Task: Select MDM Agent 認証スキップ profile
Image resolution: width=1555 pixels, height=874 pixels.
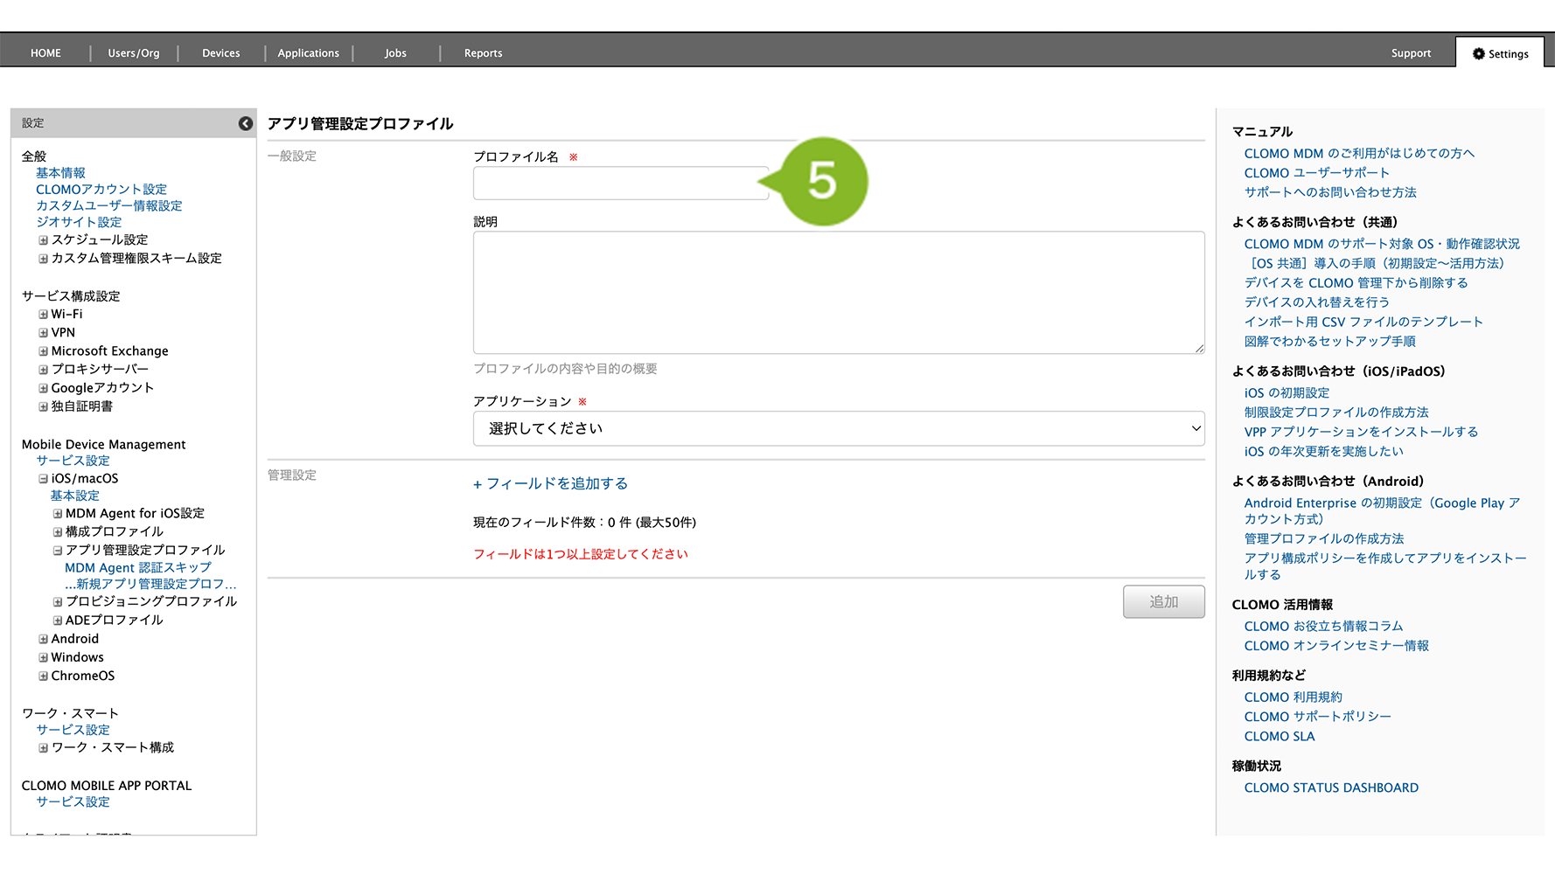Action: (138, 567)
